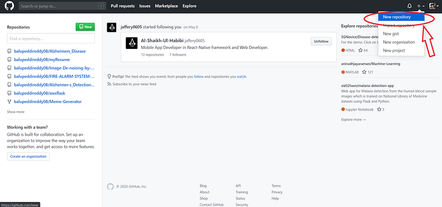
Task: Click the Find a repository input
Action: [x=51, y=38]
